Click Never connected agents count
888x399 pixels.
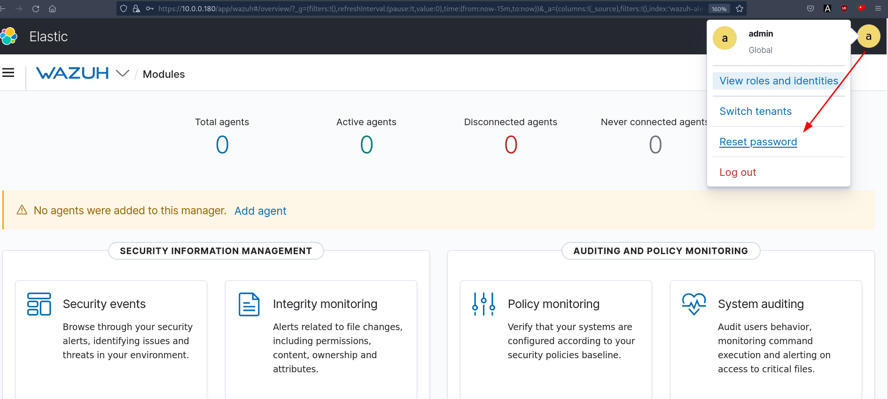655,144
